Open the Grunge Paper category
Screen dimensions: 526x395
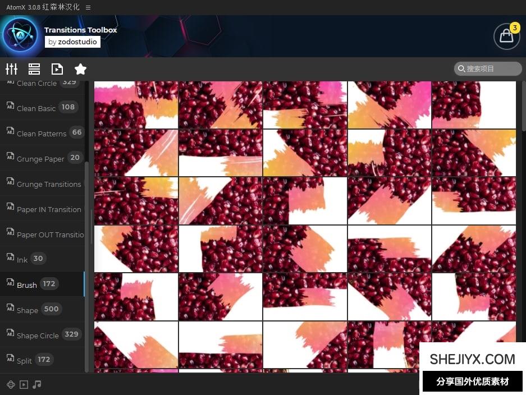pos(40,158)
